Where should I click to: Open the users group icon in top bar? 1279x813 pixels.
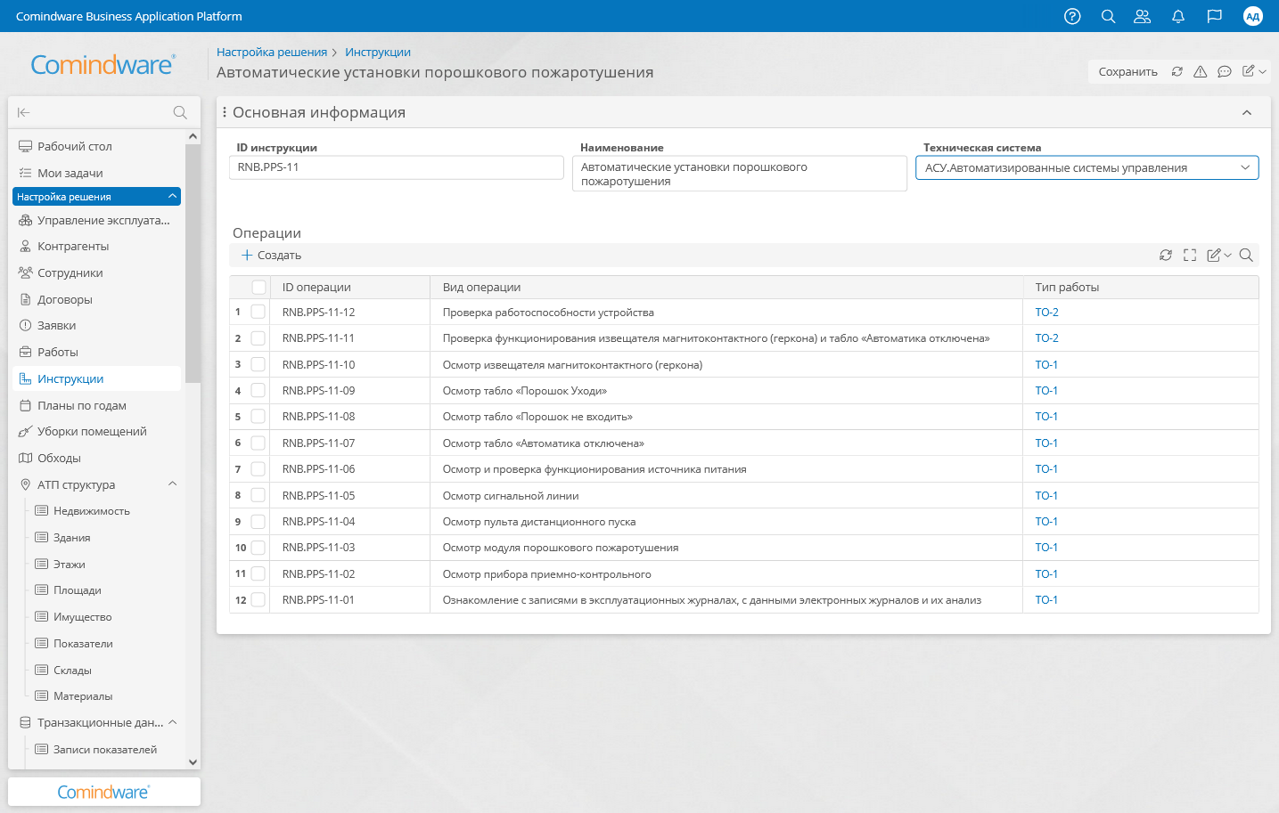click(1142, 16)
